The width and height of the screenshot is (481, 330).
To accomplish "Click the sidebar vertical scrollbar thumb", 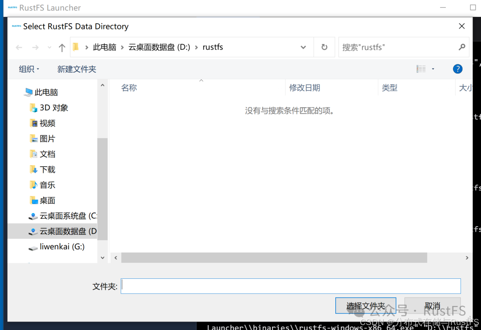I will coord(102,189).
